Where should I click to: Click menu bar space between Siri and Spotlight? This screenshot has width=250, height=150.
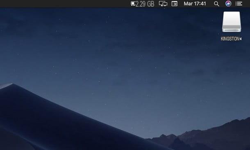coord(222,4)
